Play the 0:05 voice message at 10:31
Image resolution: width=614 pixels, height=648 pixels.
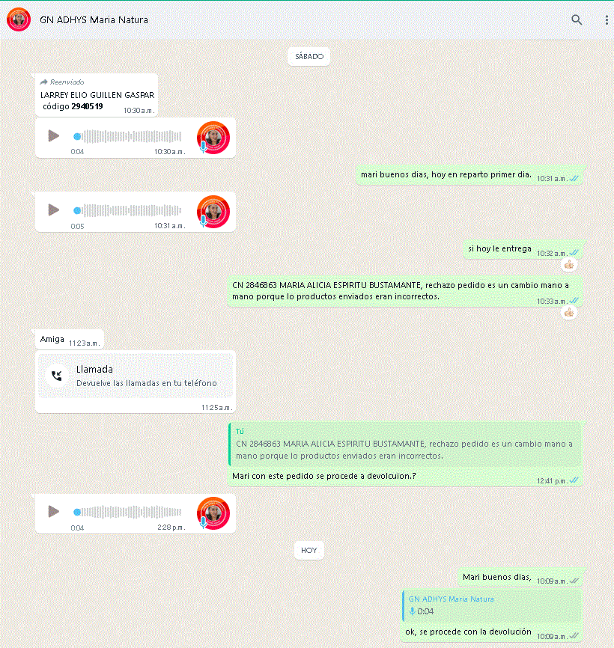pos(53,210)
